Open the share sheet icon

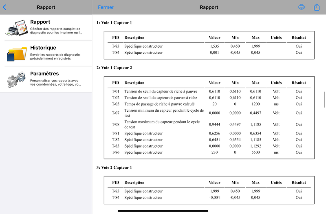pos(317,7)
